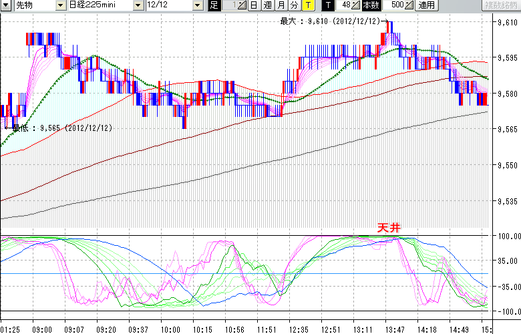
Task: Click the spinner next to the 48 value
Action: pyautogui.click(x=356, y=5)
